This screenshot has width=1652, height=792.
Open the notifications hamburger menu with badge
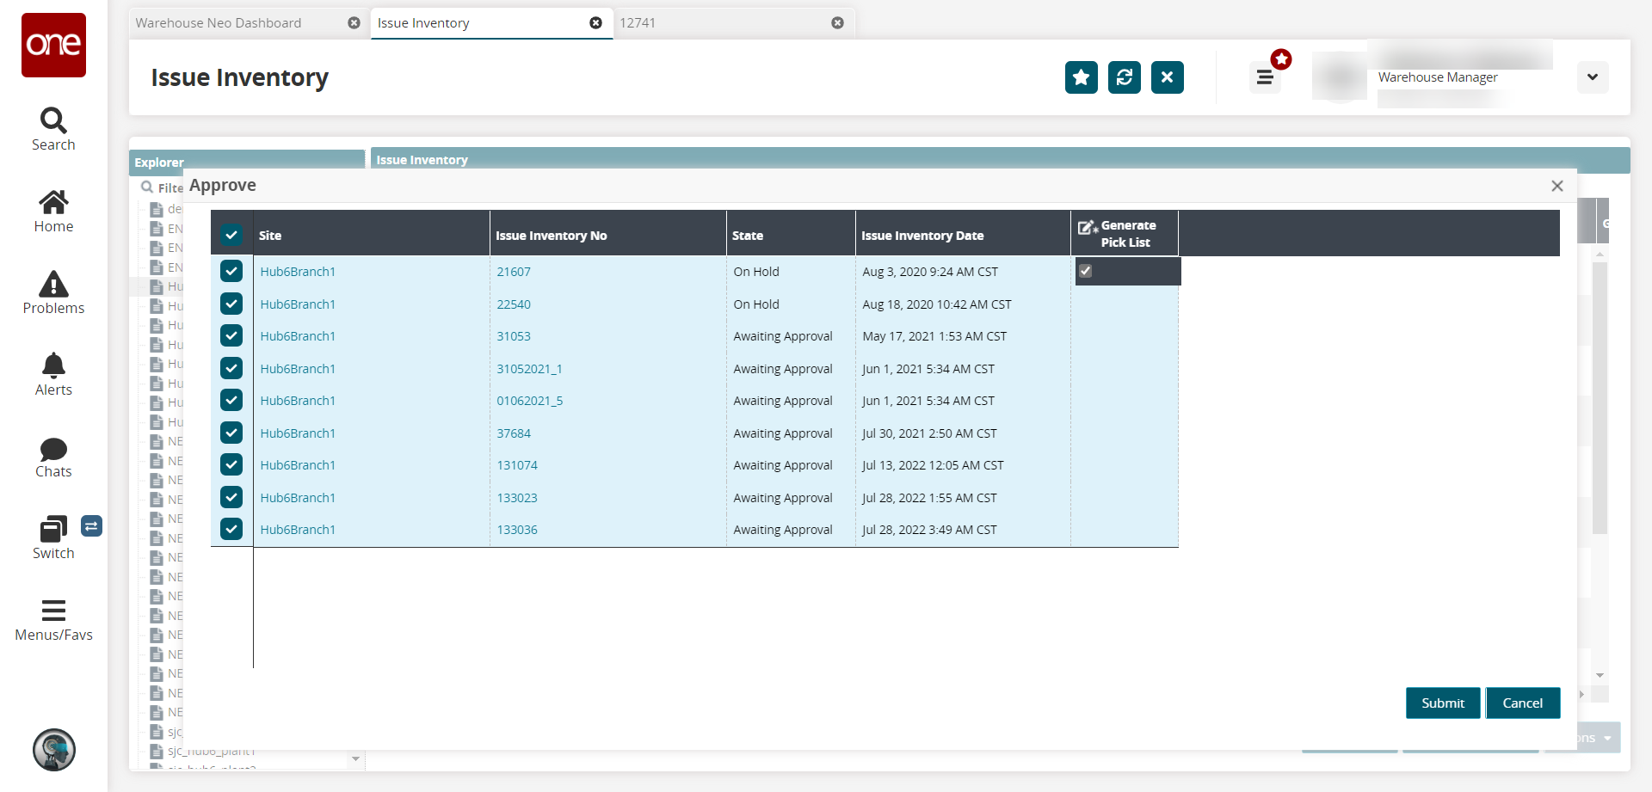click(1265, 77)
